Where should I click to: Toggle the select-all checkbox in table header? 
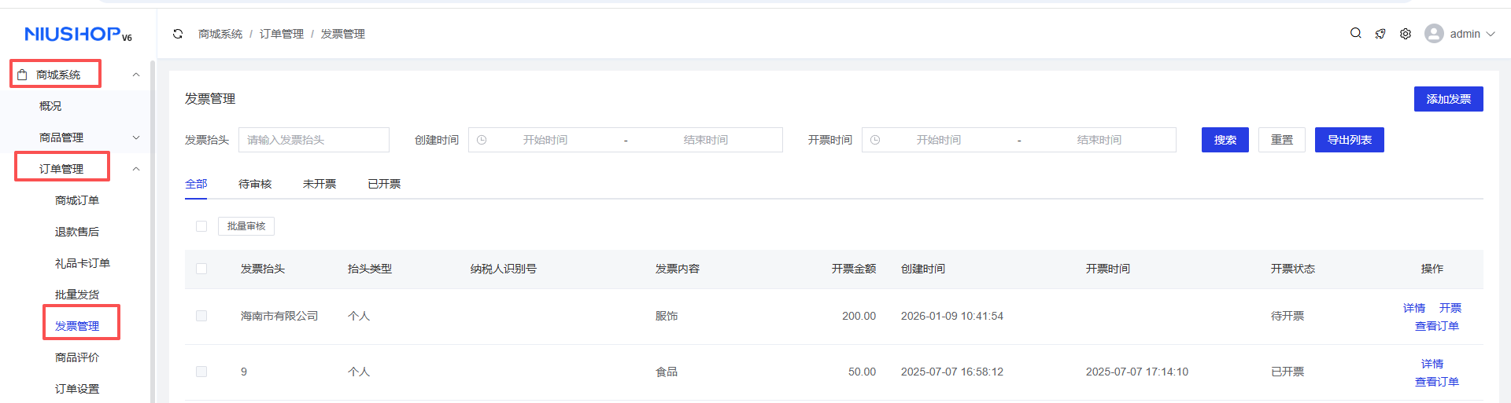click(x=201, y=269)
